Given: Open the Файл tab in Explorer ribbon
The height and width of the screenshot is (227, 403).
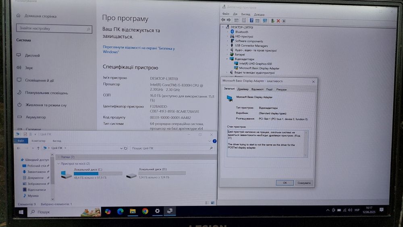Looking at the screenshot, I should tap(21, 141).
